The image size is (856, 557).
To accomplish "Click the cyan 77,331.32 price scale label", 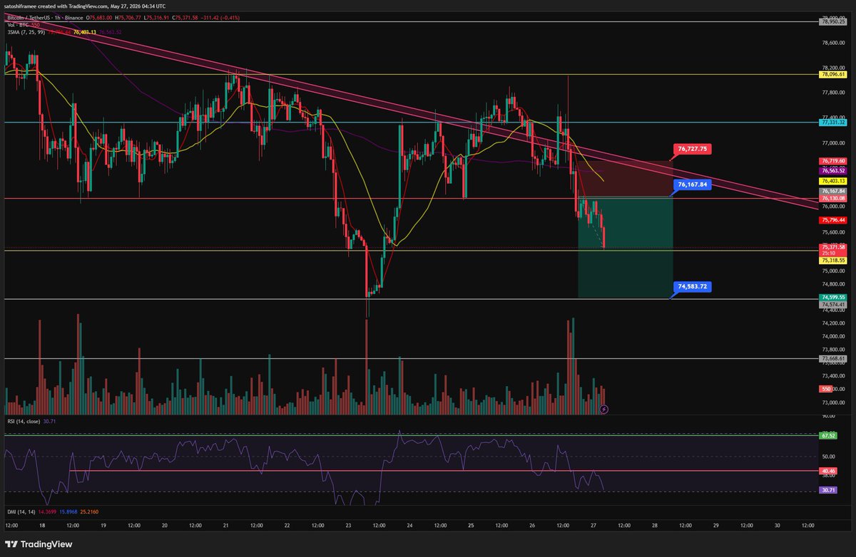I will [x=833, y=123].
